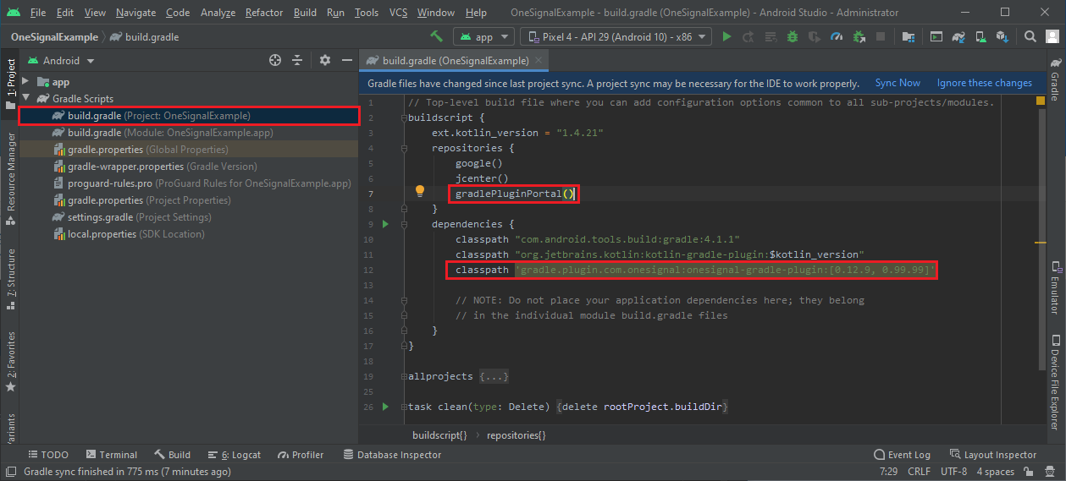Expand the folded allprojects {...} block
Image resolution: width=1066 pixels, height=481 pixels.
point(494,376)
